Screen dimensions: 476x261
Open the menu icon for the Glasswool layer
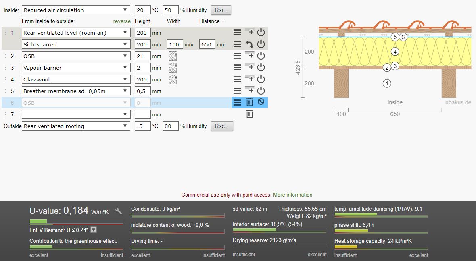tap(237, 79)
